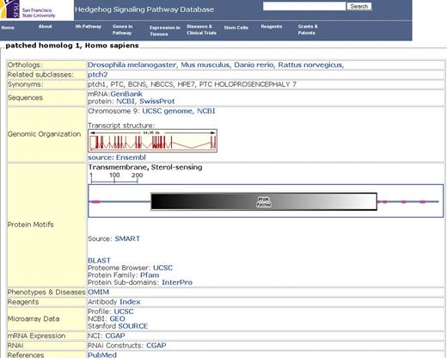Click the Genomic Organization row label

point(44,134)
